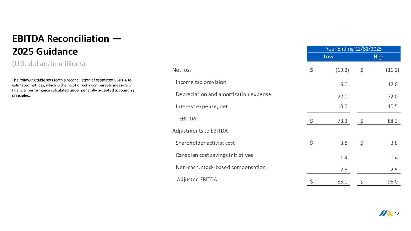
Task: Select the Low column header
Action: tap(328, 57)
